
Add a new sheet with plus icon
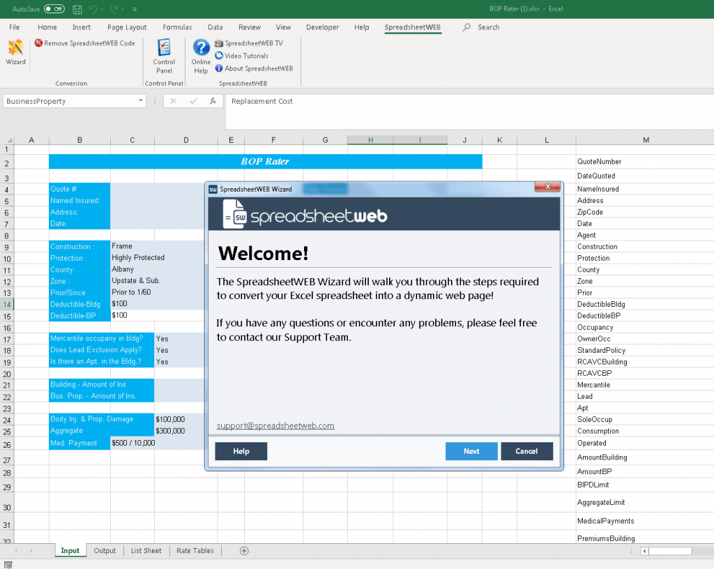pyautogui.click(x=244, y=551)
